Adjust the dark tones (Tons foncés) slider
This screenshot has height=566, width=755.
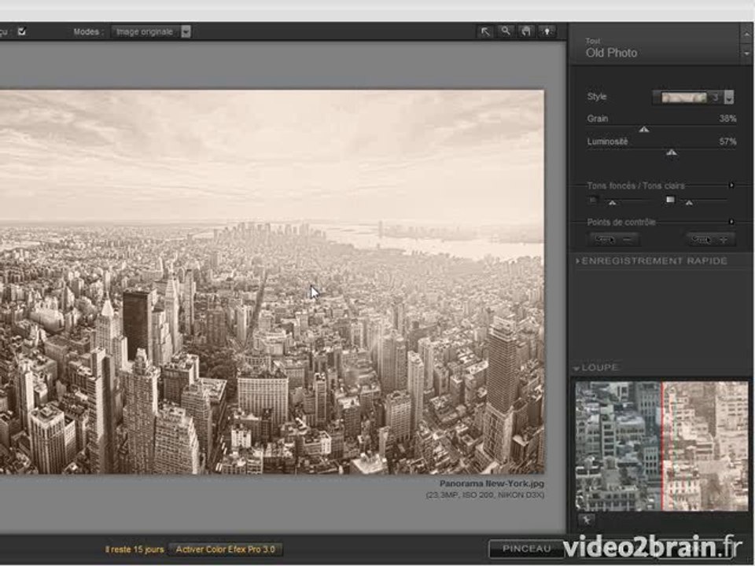click(612, 203)
